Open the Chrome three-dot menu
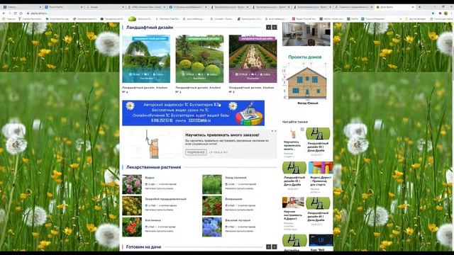 451,13
